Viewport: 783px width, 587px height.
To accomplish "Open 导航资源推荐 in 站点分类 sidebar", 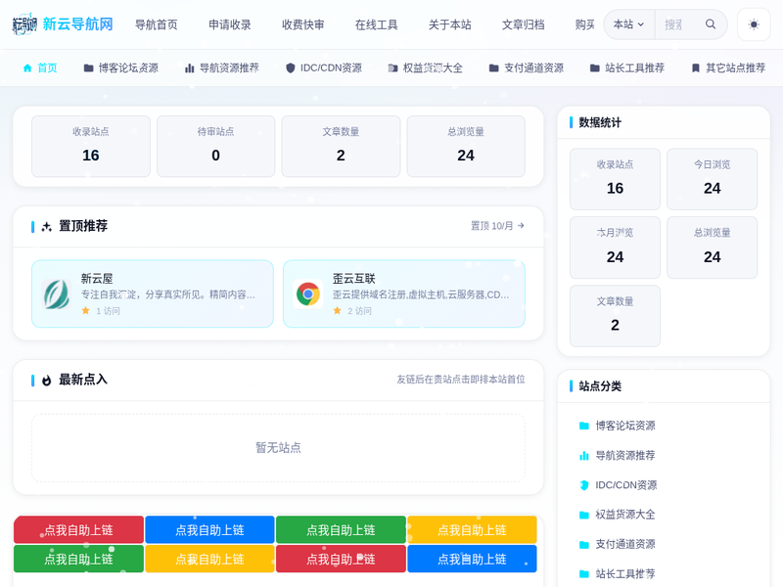I will click(x=618, y=455).
